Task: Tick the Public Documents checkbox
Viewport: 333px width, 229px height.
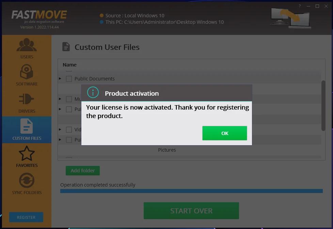Action: click(69, 79)
